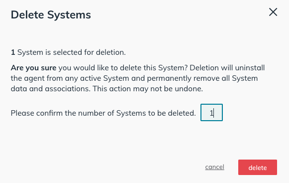Select the underlined cancel link

click(x=214, y=167)
